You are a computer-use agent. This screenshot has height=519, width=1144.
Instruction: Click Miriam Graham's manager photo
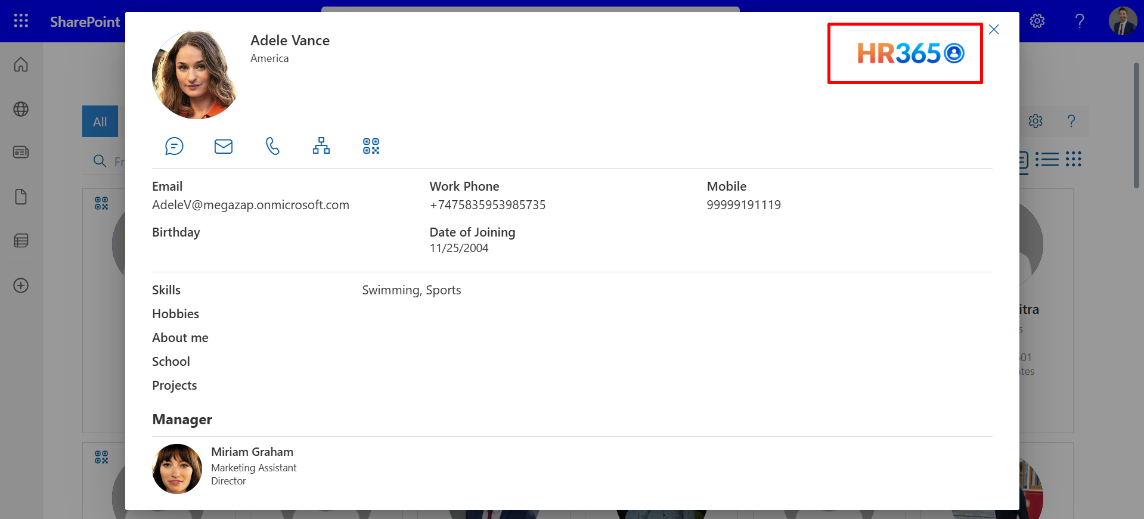177,469
